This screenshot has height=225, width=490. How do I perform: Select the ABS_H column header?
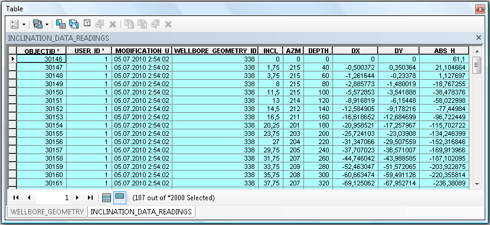click(x=444, y=51)
